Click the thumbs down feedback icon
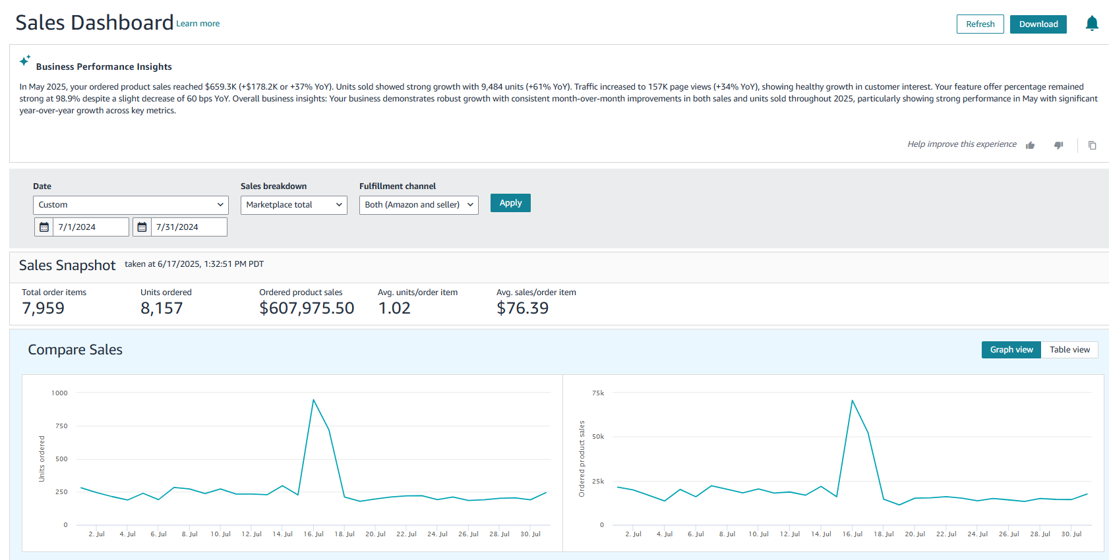1109x560 pixels. tap(1058, 145)
